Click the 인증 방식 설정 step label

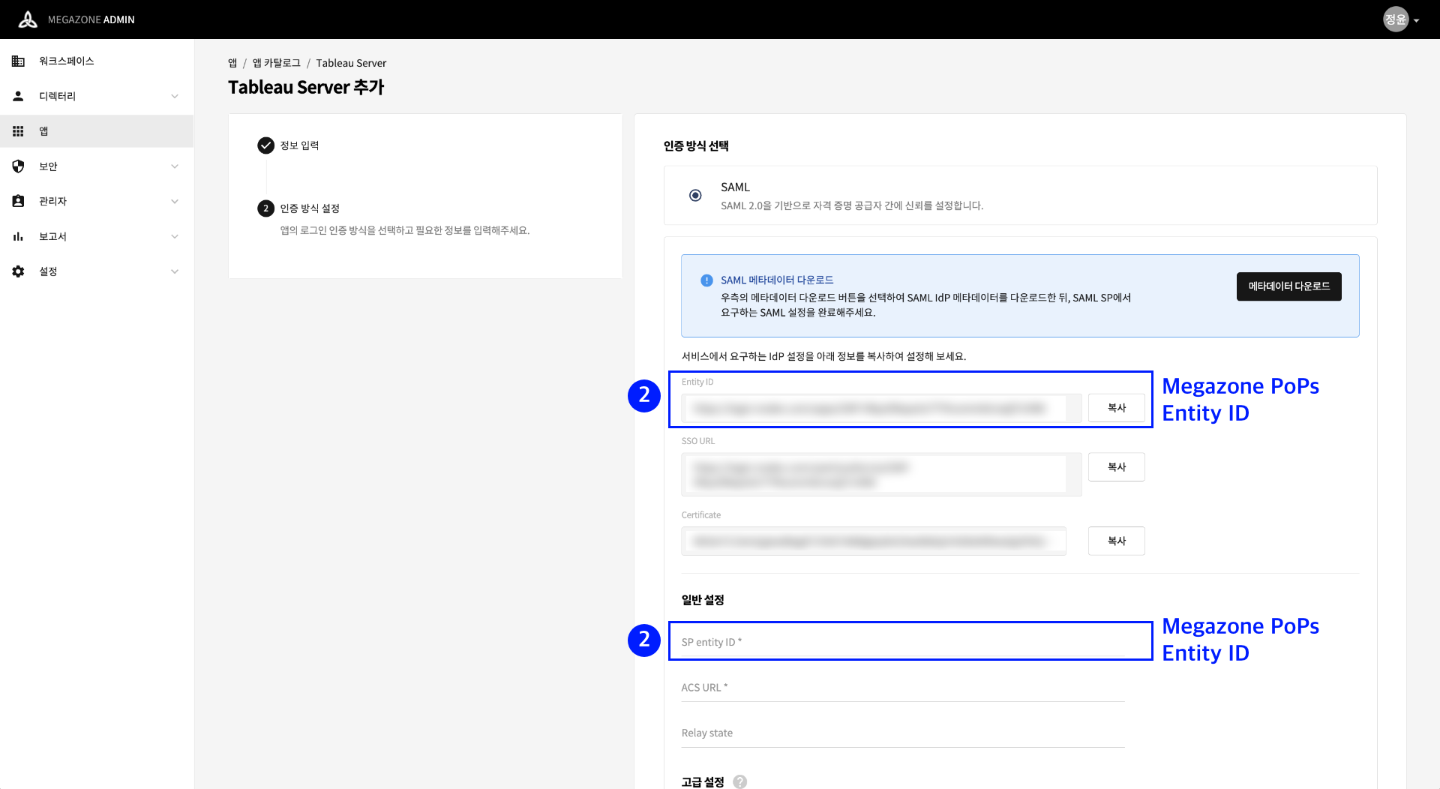tap(310, 208)
